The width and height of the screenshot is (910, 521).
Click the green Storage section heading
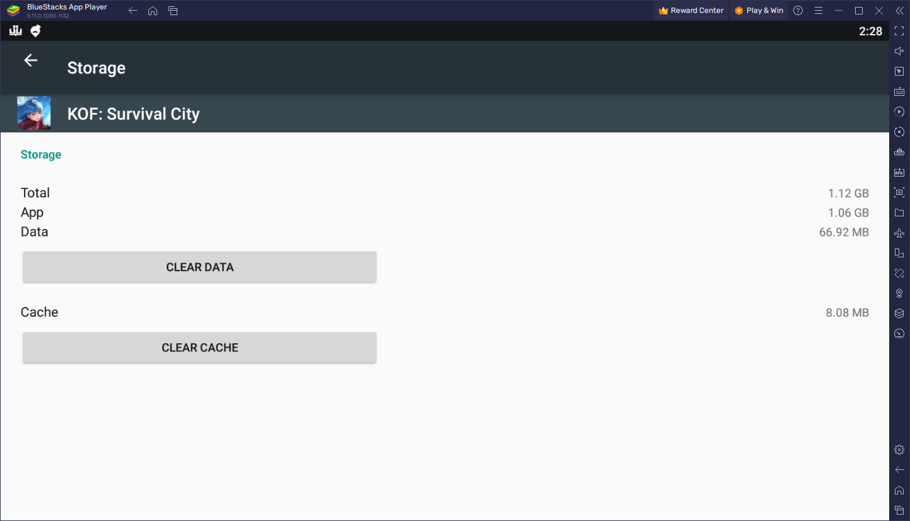point(41,155)
